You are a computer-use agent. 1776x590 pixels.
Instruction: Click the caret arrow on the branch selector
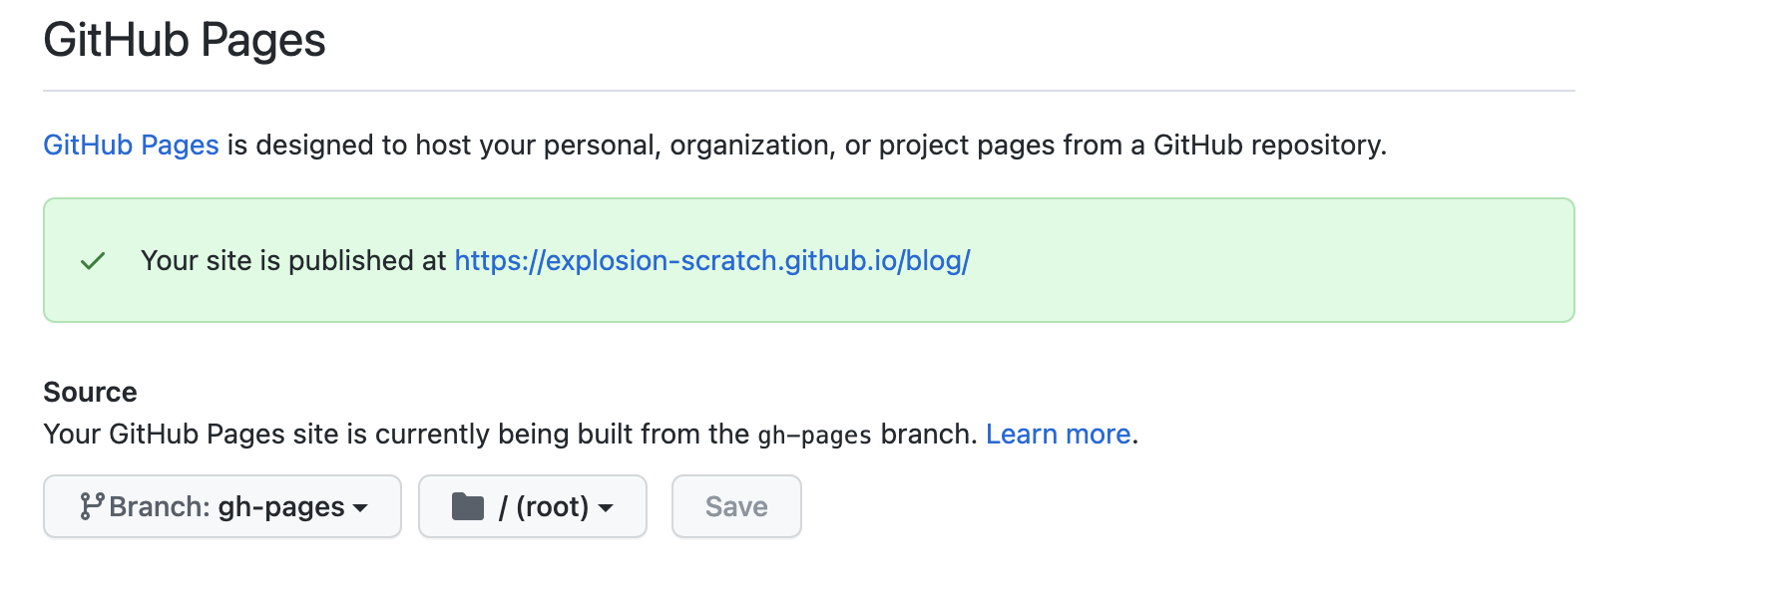[x=361, y=508]
